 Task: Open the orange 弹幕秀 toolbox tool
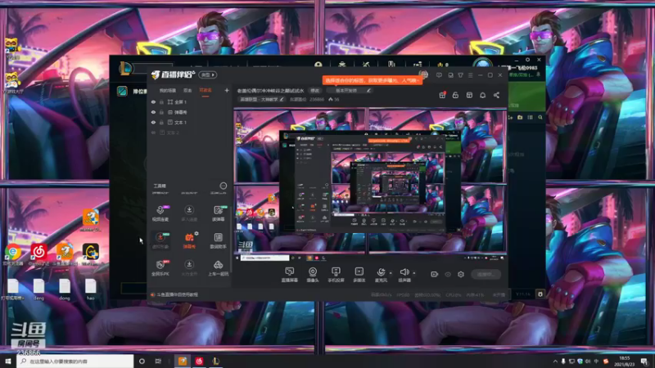point(189,240)
